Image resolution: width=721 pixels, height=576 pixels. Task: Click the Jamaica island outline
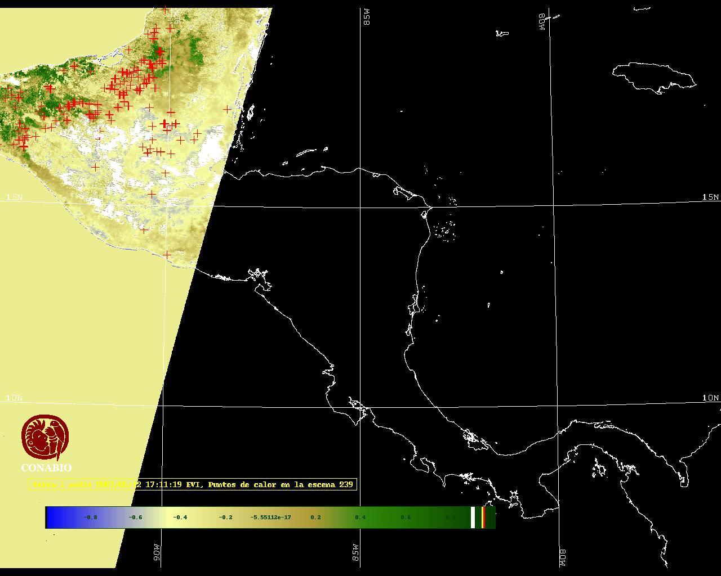coord(653,76)
